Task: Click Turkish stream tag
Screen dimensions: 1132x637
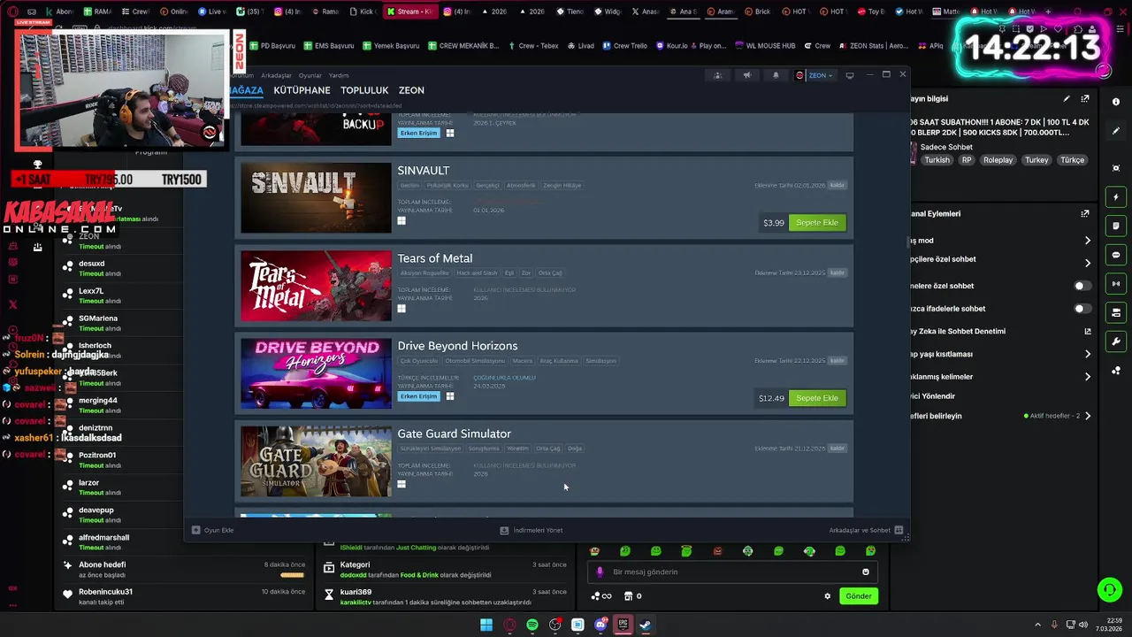Action: pos(937,160)
